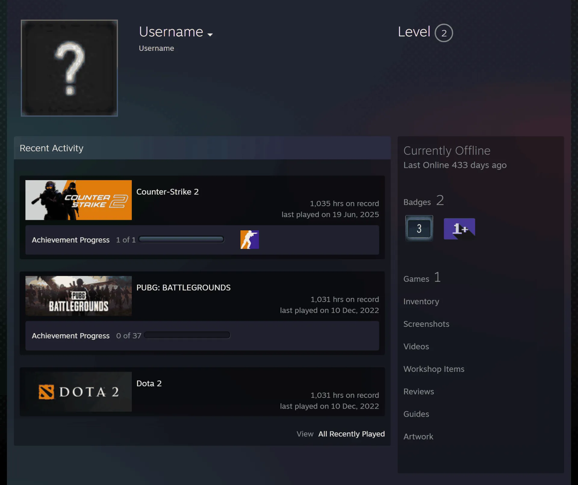Screen dimensions: 578x485
Task: Open the Reviews section
Action: pyautogui.click(x=419, y=391)
